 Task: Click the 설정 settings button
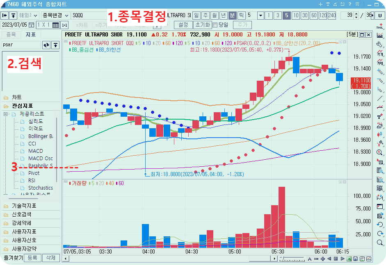coord(183,25)
